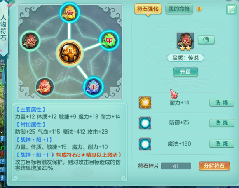Click the 升级 upgrade button

click(x=185, y=72)
